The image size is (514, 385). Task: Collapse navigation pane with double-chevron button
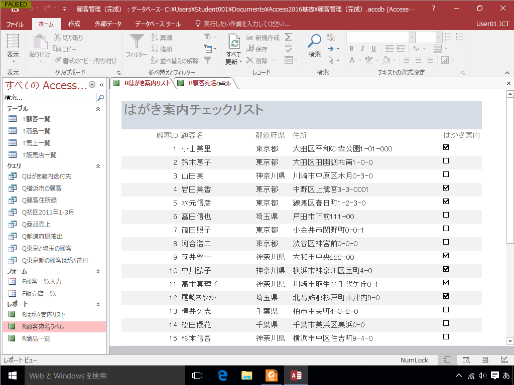pyautogui.click(x=101, y=85)
